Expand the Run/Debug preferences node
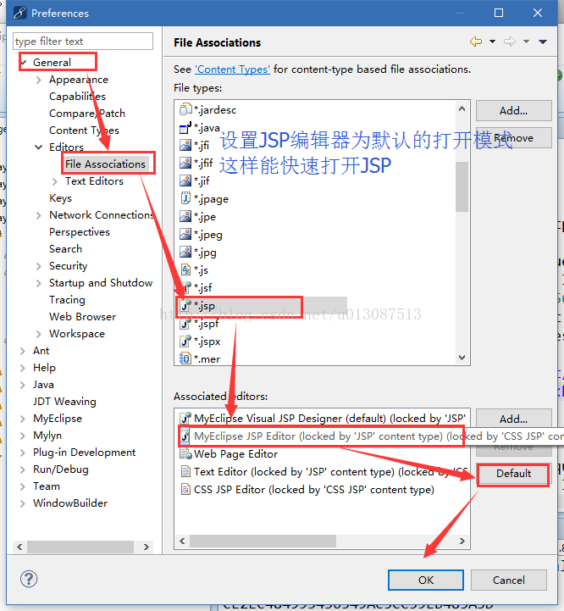Screen dimensions: 564x611 click(x=23, y=470)
